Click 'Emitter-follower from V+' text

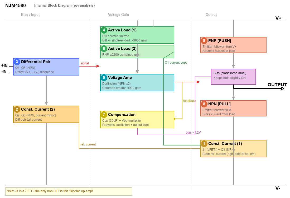click(219, 47)
